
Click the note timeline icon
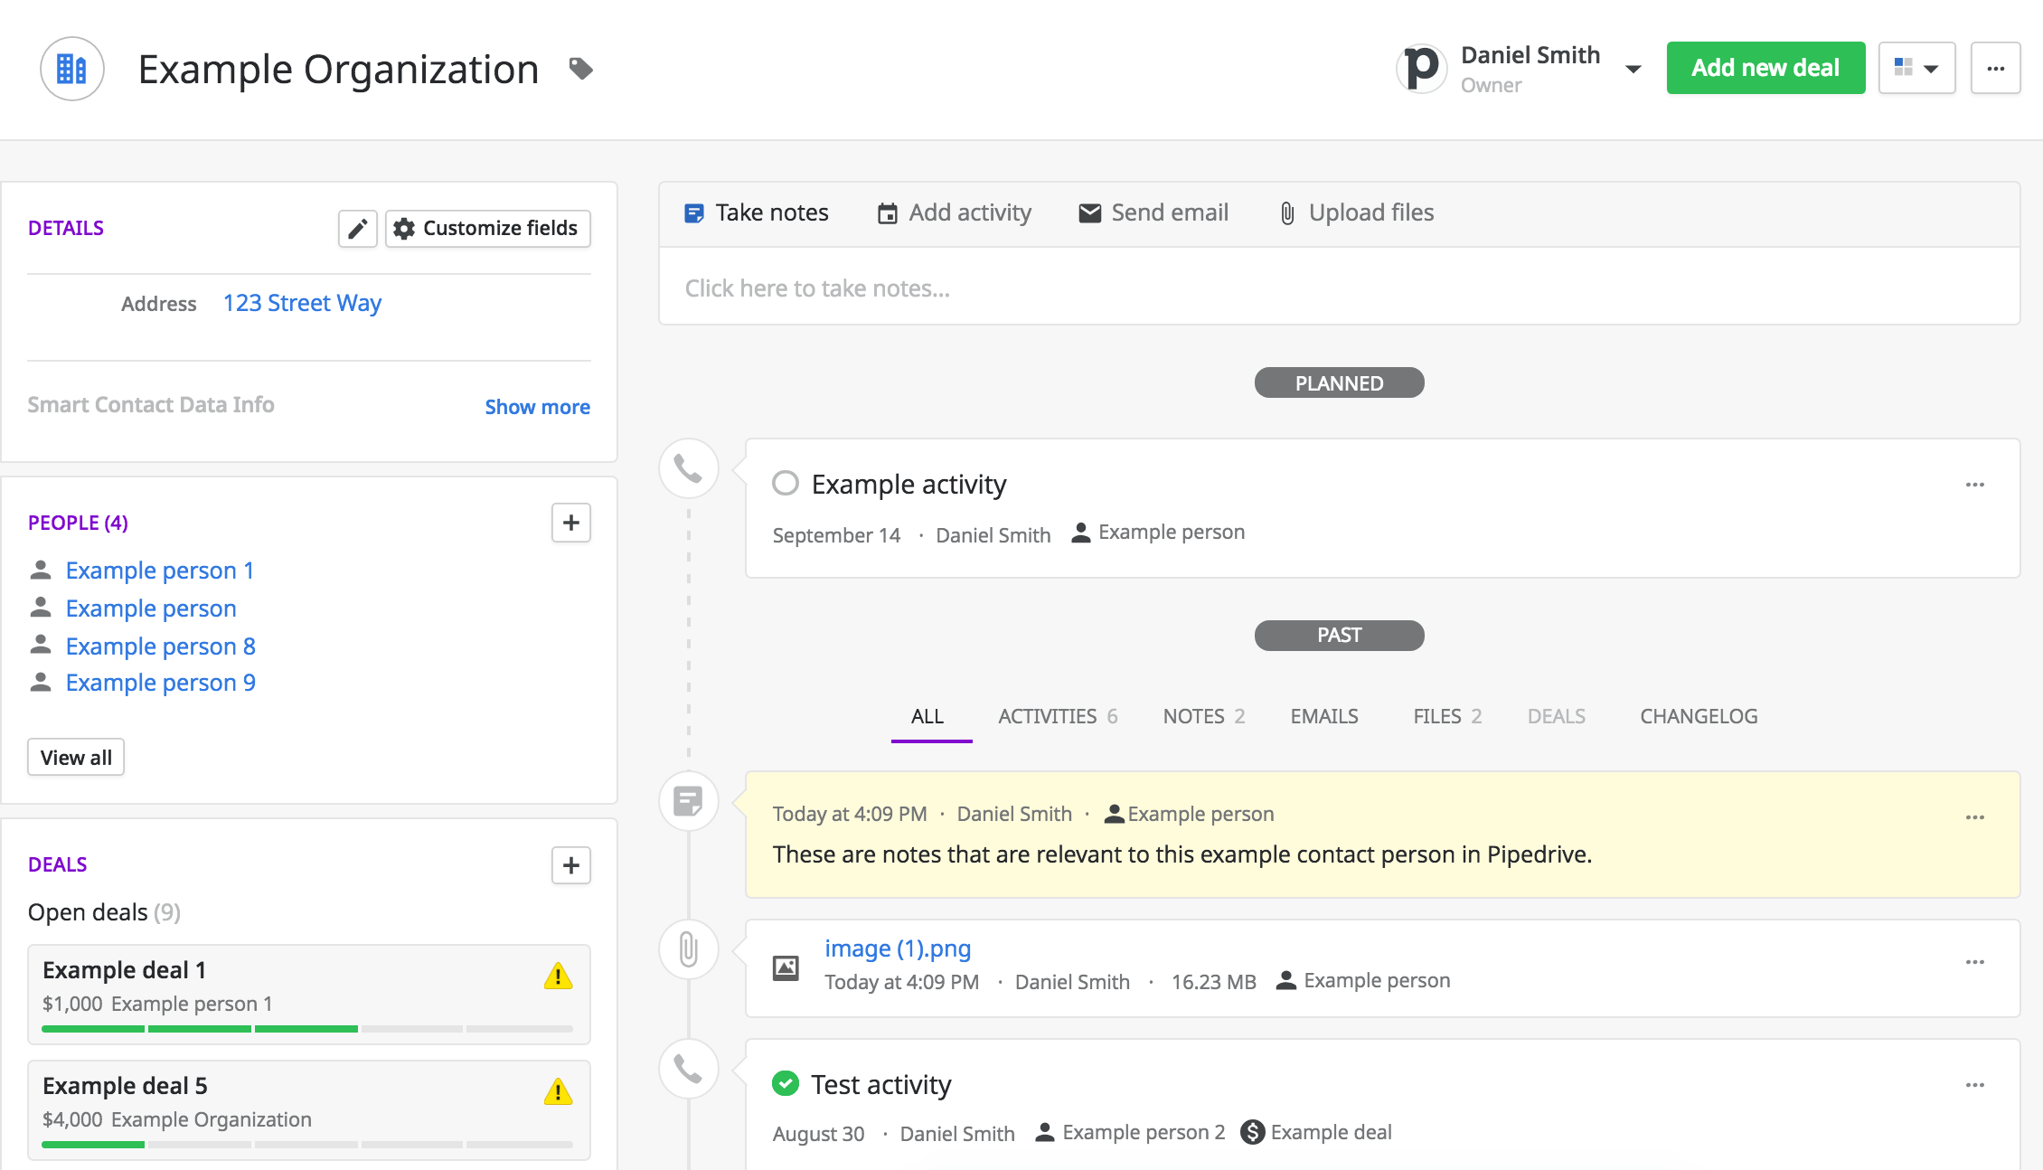pyautogui.click(x=689, y=801)
